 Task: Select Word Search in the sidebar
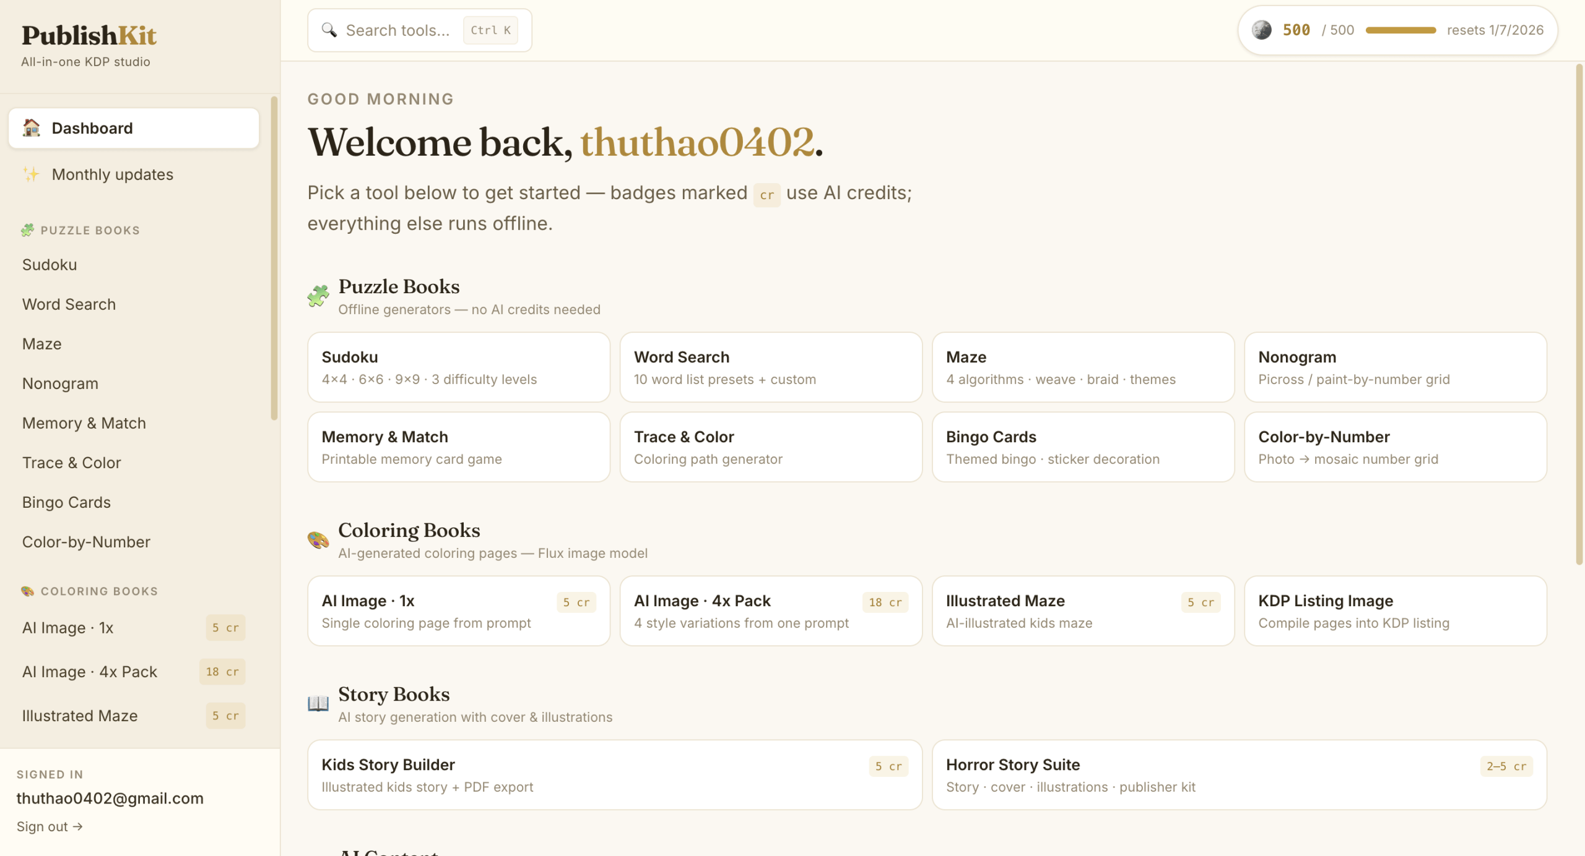pos(134,304)
